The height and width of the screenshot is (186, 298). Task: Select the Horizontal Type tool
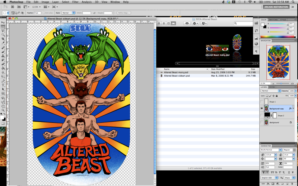(x=3, y=85)
